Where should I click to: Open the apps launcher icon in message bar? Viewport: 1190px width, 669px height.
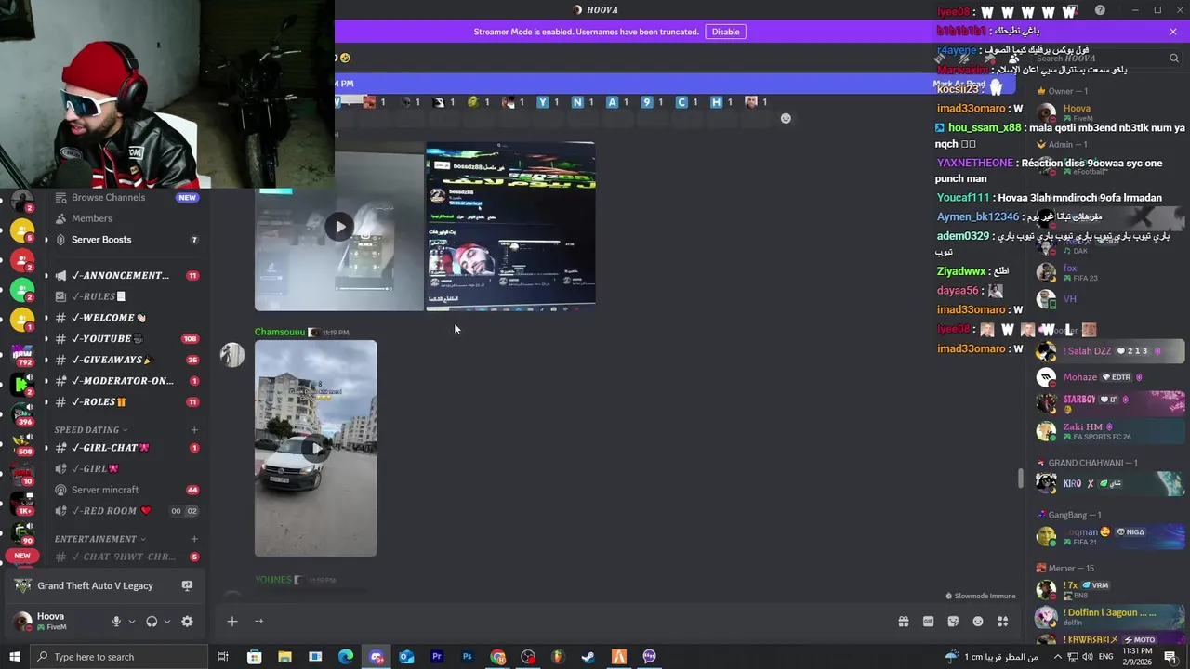(1002, 622)
